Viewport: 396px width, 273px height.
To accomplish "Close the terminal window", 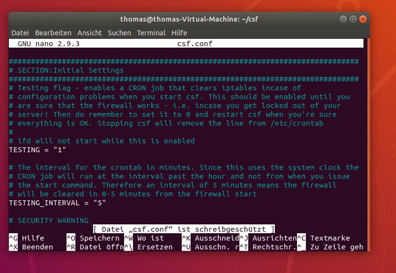I will [x=363, y=19].
